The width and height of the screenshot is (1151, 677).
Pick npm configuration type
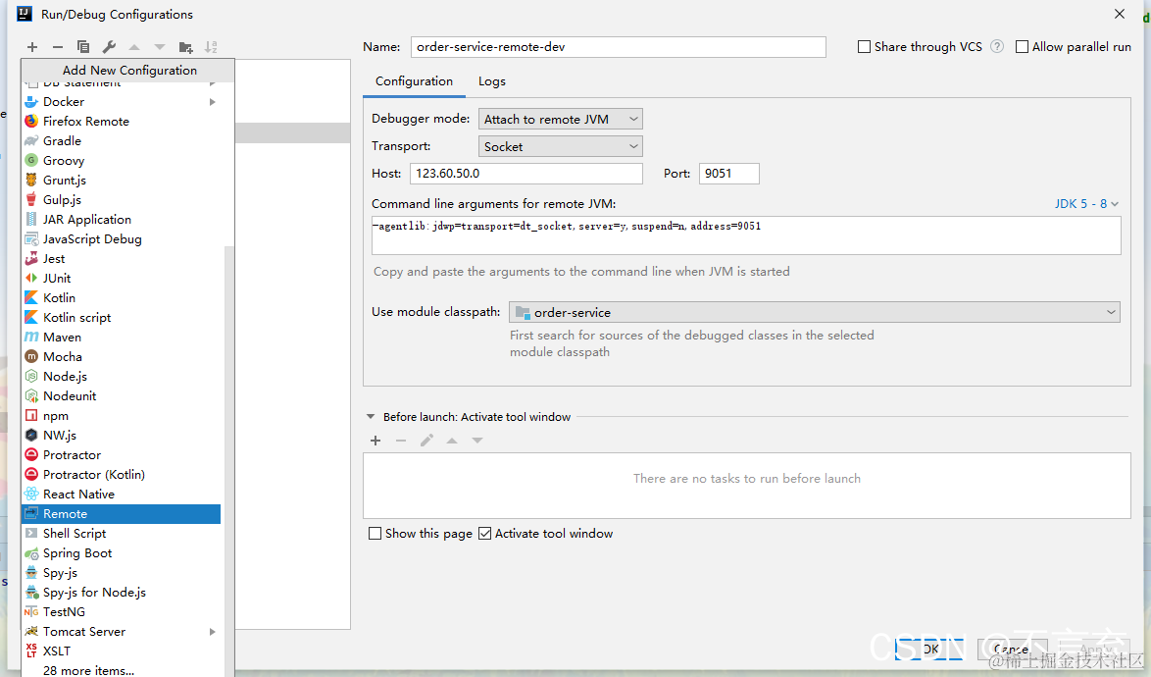[122, 416]
